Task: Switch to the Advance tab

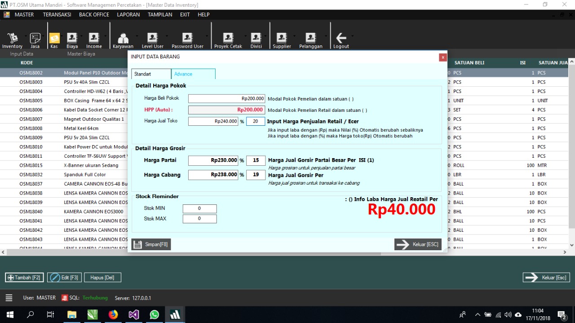Action: [194, 74]
